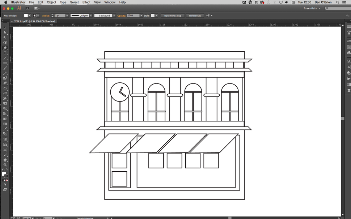This screenshot has height=219, width=351.
Task: Select the Direct Selection tool
Action: pos(5,32)
